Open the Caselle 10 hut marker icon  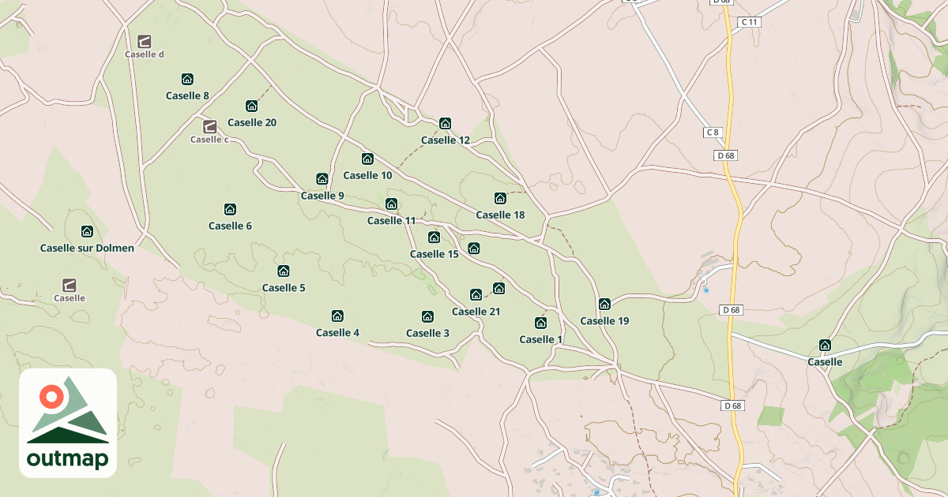tap(367, 159)
